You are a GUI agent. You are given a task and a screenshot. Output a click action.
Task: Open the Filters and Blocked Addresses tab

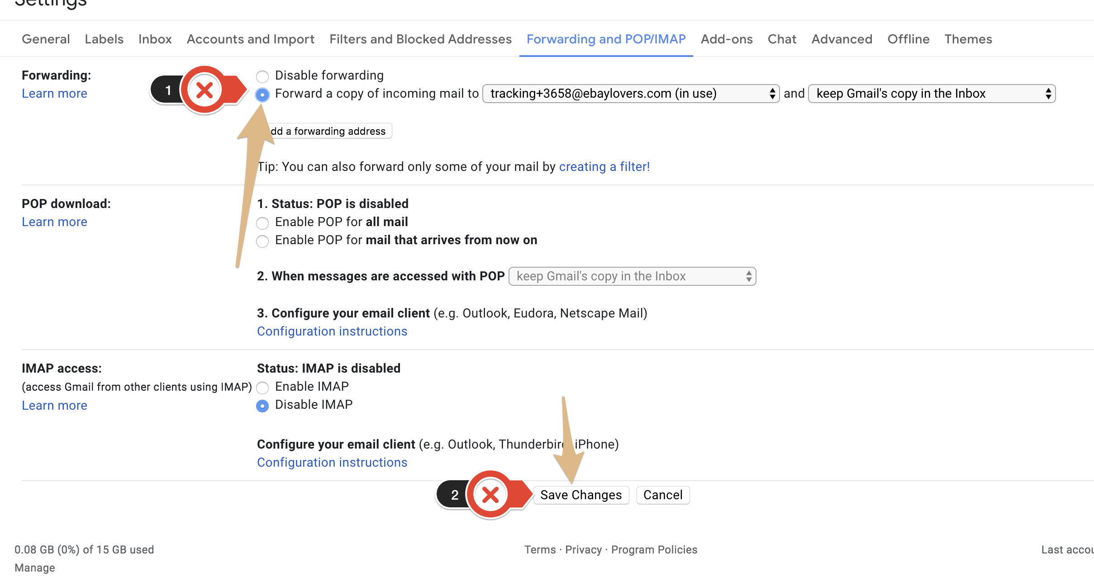click(x=420, y=39)
